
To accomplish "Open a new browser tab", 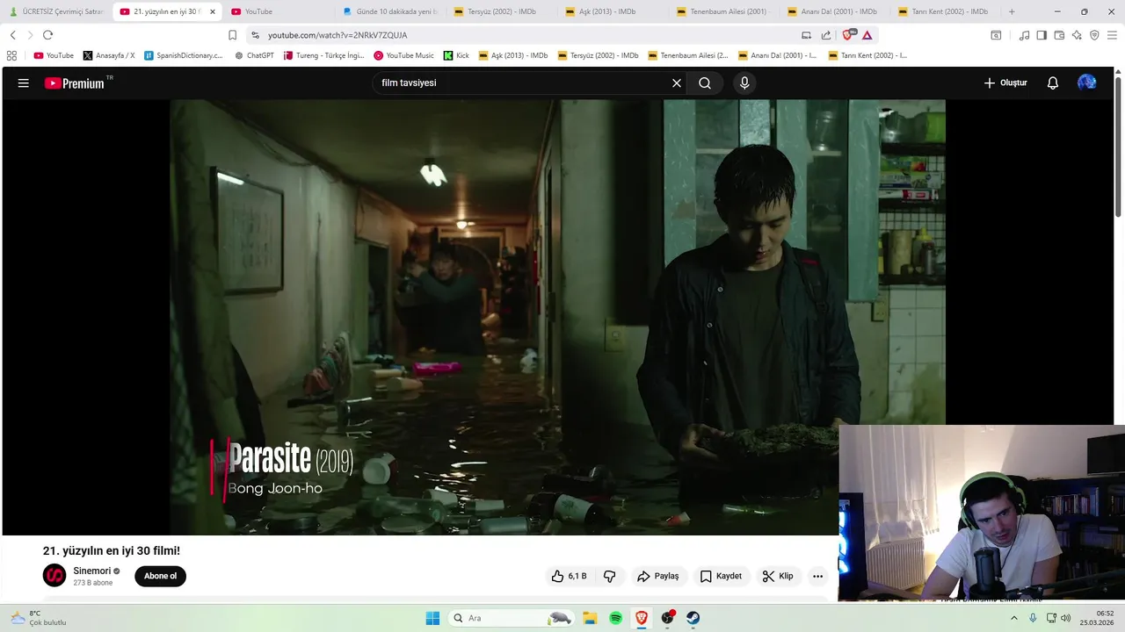I will click(1012, 11).
